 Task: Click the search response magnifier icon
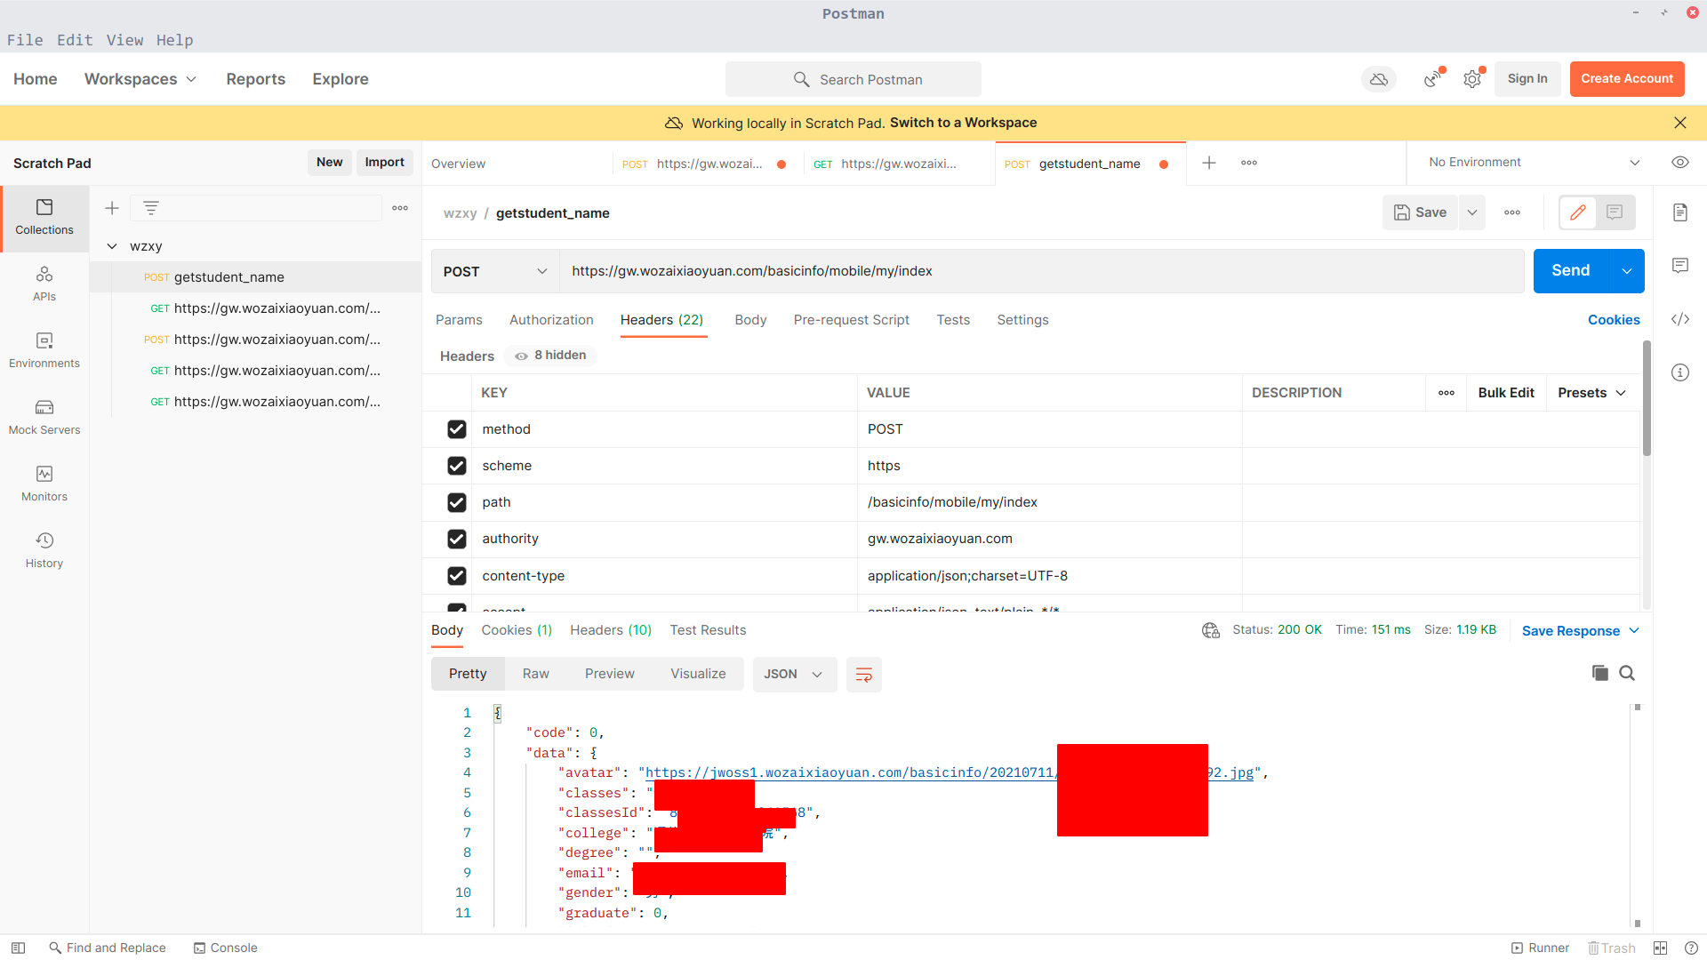coord(1627,673)
